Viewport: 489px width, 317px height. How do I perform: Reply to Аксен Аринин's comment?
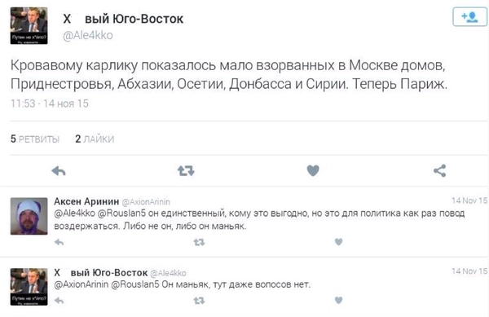coord(59,242)
